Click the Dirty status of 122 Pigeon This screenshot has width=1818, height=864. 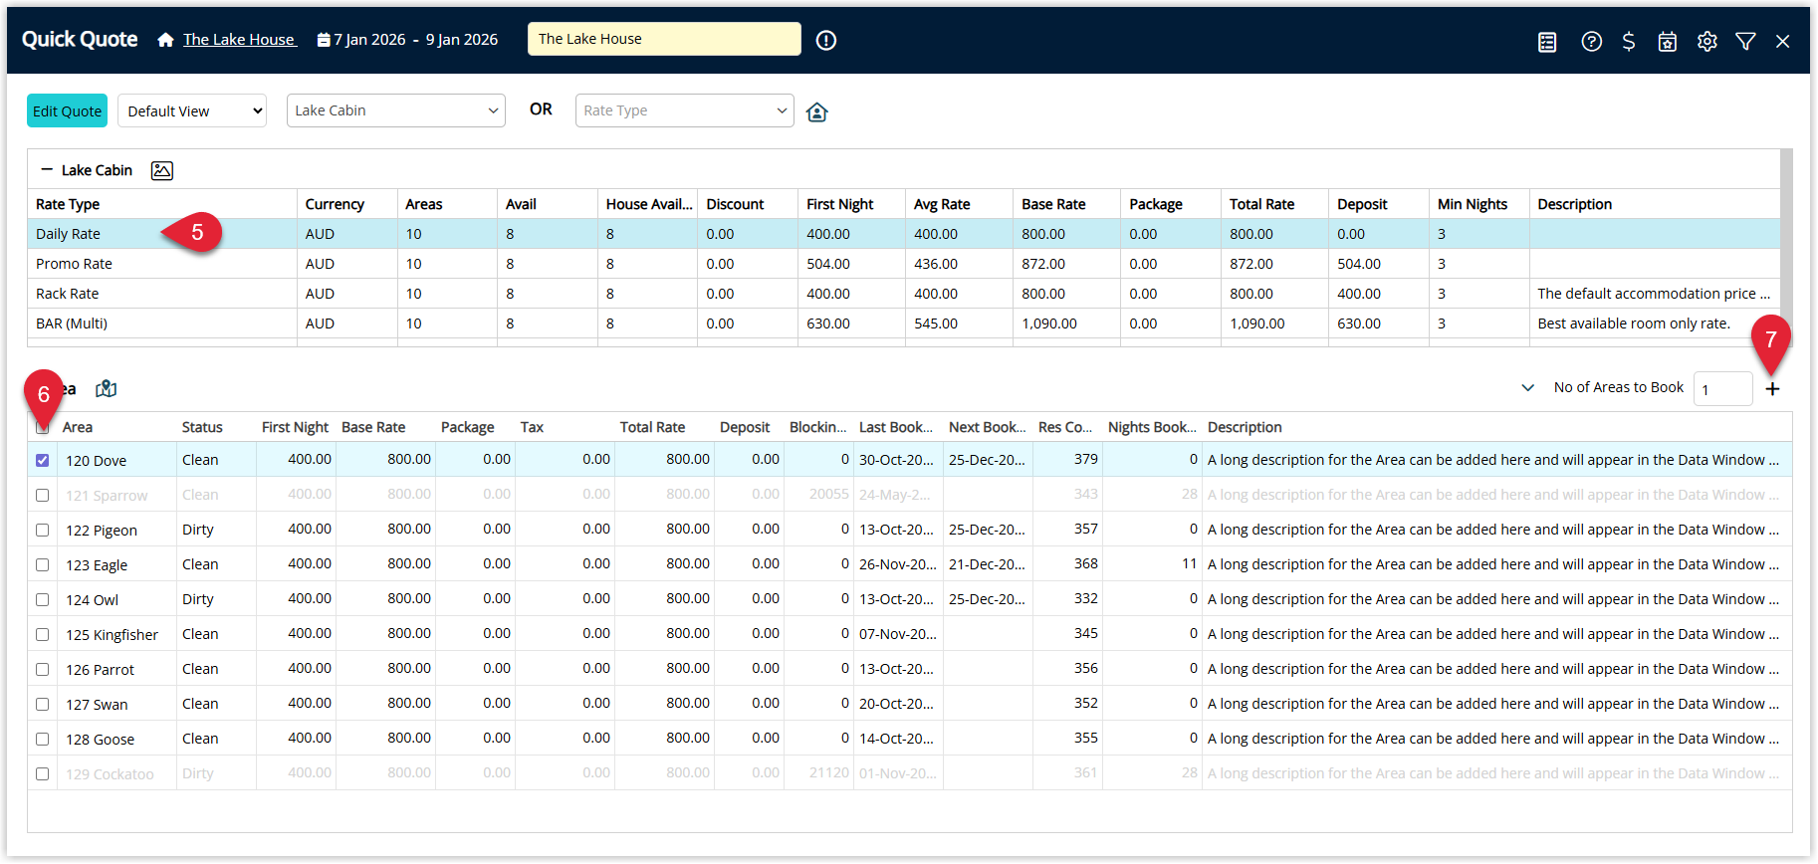[x=197, y=530]
